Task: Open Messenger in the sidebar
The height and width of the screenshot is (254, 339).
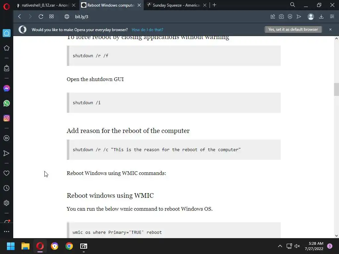Action: click(7, 88)
